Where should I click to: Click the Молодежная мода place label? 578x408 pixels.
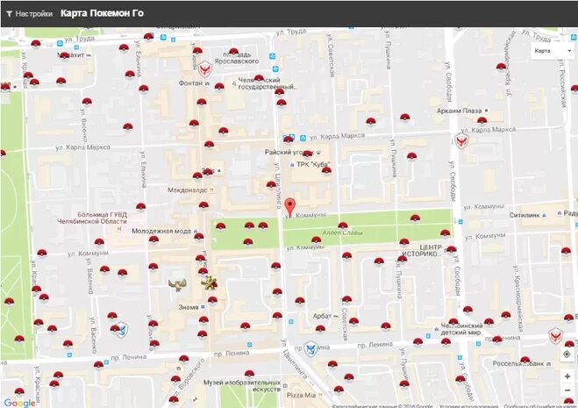161,232
